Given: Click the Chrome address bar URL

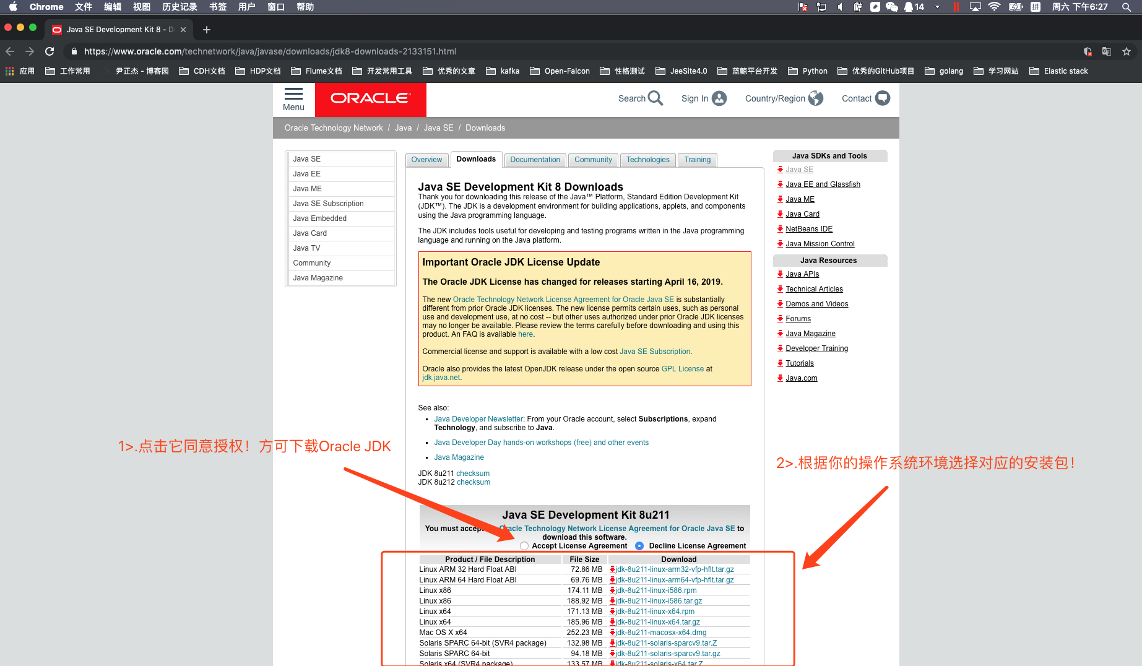Looking at the screenshot, I should pos(270,51).
